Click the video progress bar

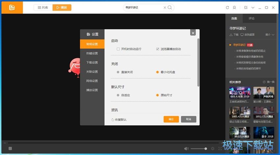pos(113,143)
